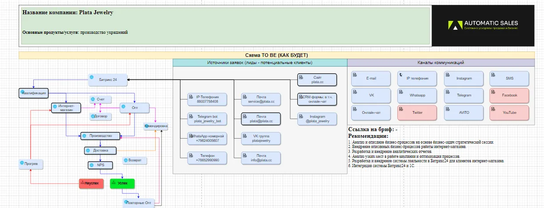
Task: Select the Сайт plata.cc source box
Action: [x=317, y=80]
